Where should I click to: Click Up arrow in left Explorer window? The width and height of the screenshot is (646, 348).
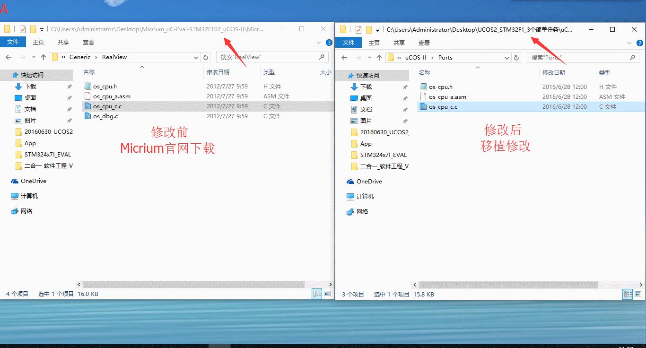coord(44,57)
